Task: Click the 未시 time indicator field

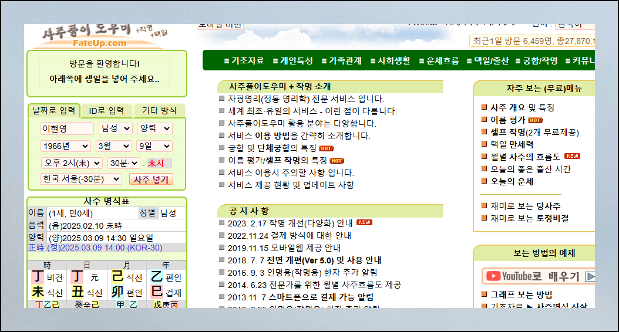Action: tap(160, 163)
